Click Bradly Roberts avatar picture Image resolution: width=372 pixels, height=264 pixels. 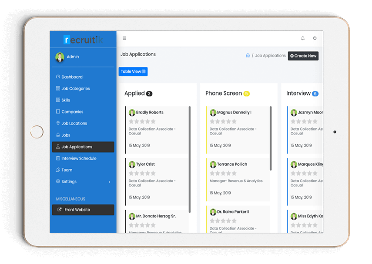point(132,113)
